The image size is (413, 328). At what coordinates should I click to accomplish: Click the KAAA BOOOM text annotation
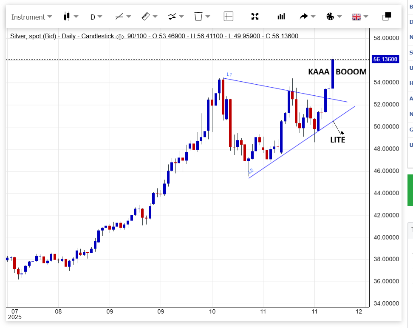pyautogui.click(x=337, y=72)
